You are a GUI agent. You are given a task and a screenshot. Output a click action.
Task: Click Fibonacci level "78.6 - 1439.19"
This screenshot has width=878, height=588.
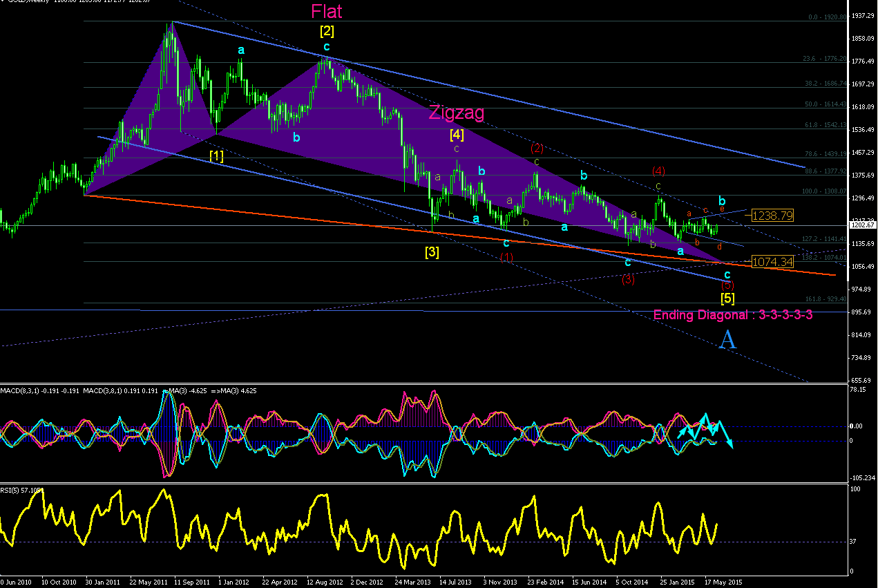(826, 153)
